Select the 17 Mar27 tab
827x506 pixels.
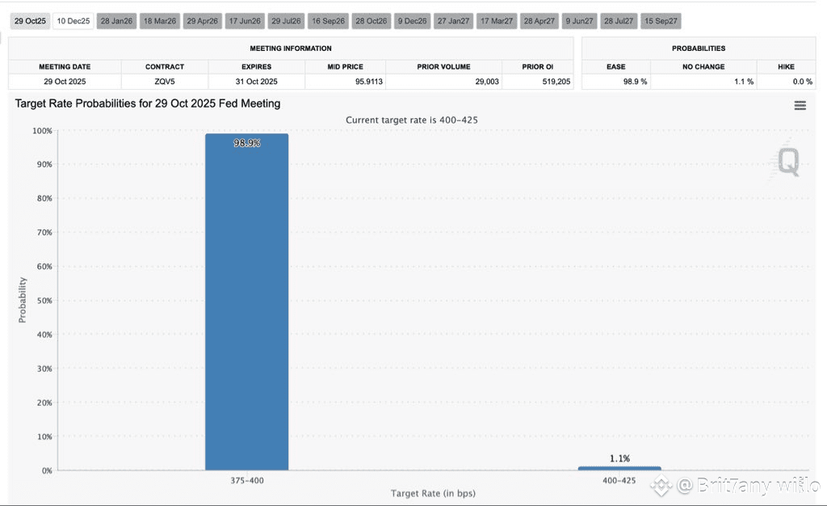pos(497,21)
